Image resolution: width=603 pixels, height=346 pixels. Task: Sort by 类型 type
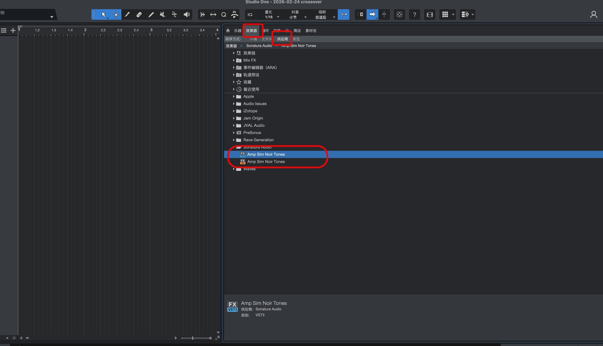[x=296, y=39]
